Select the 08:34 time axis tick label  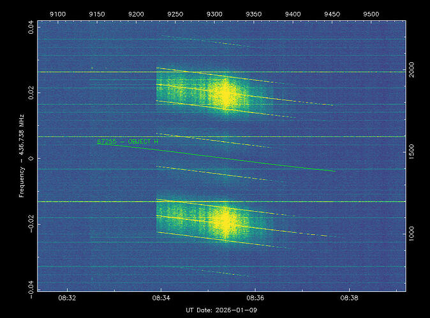pyautogui.click(x=161, y=298)
